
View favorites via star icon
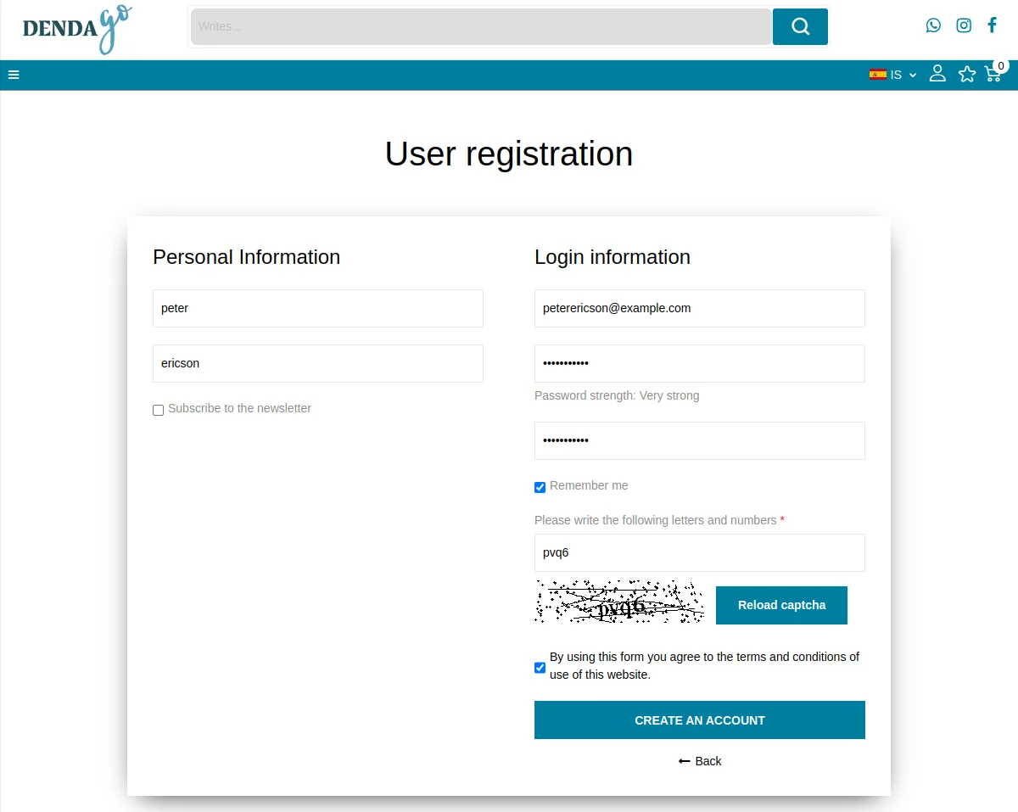click(x=967, y=75)
